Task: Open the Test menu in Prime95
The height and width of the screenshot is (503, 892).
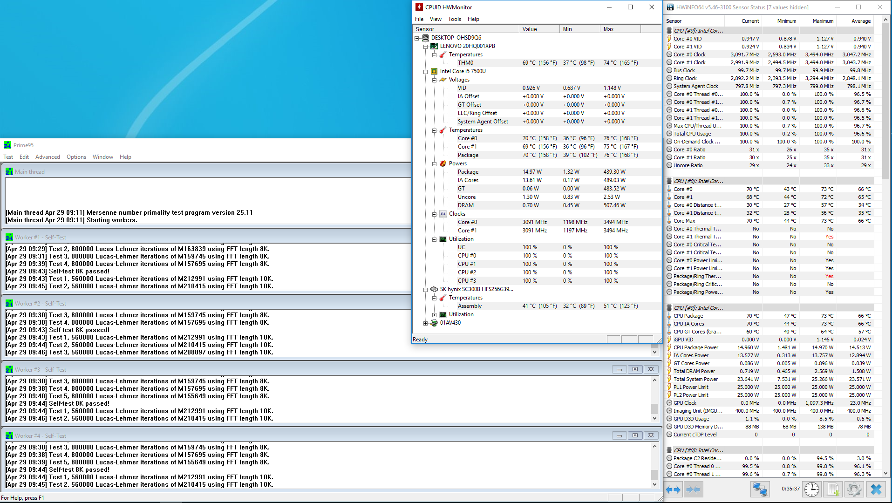Action: tap(8, 157)
